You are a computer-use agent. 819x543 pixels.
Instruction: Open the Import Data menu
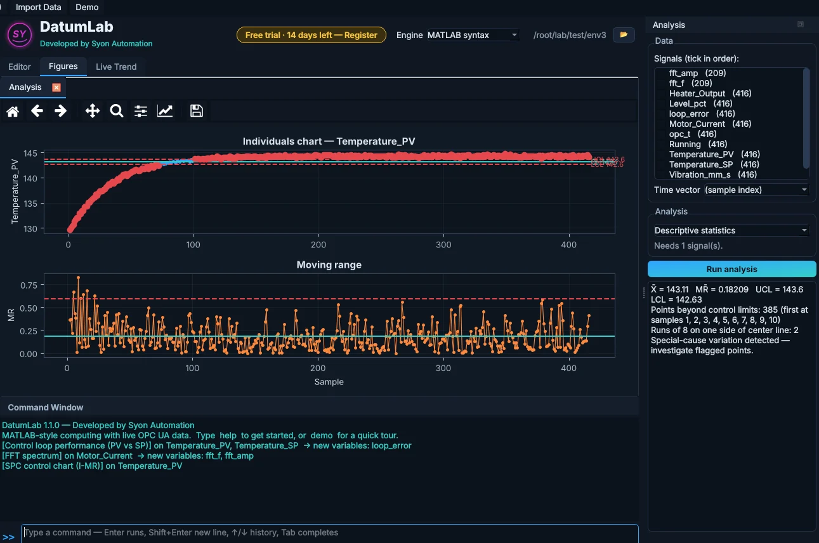point(39,7)
